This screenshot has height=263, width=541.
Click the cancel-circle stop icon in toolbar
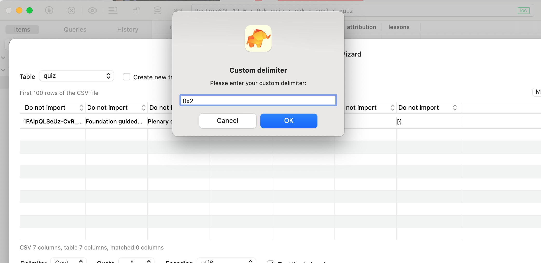coord(71,10)
